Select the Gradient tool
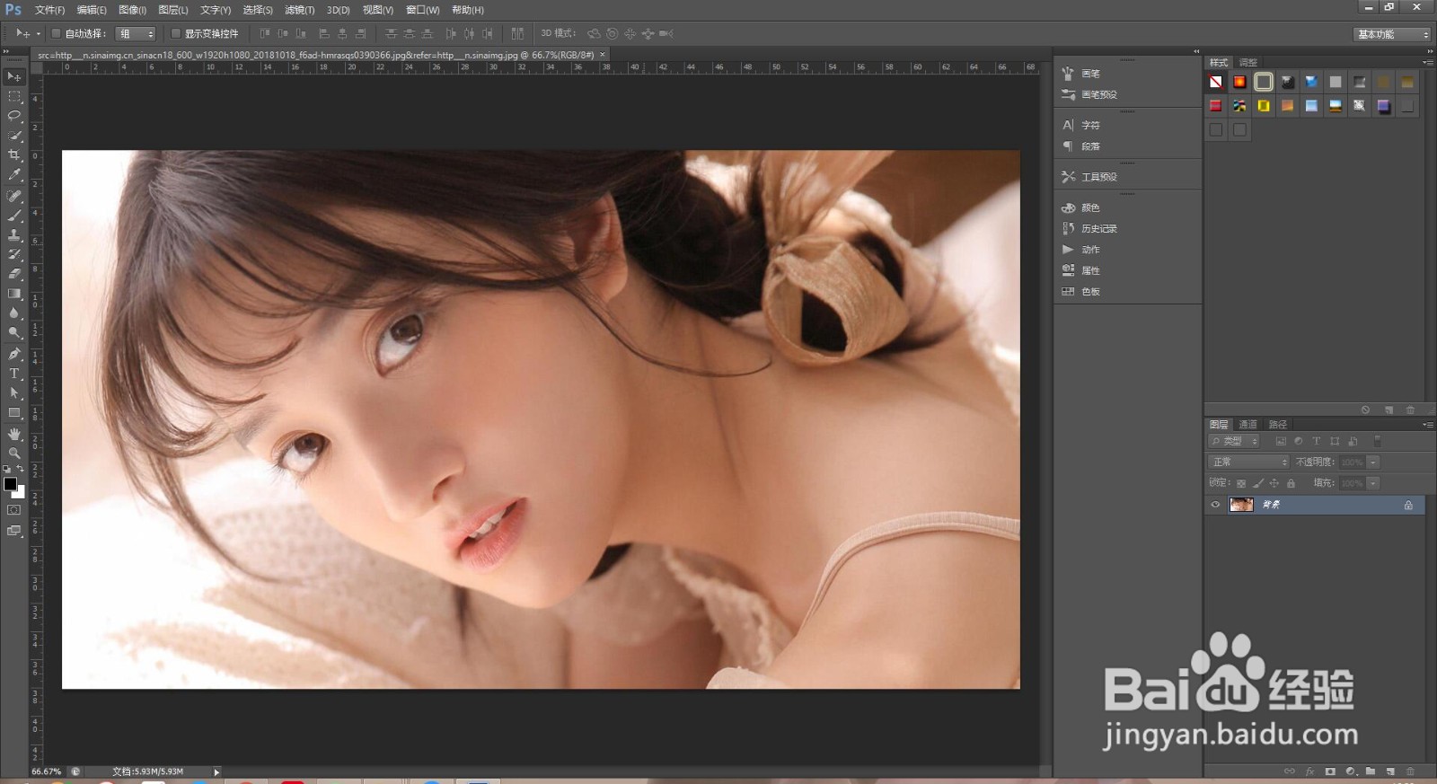Screen dimensions: 1437x784 point(14,294)
